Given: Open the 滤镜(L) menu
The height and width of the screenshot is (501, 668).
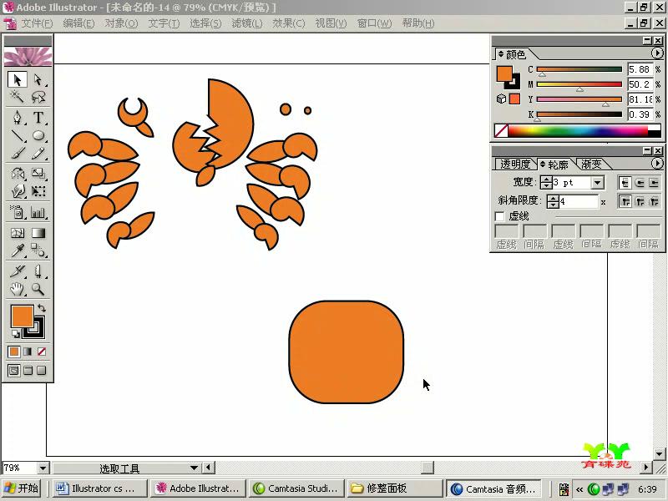Looking at the screenshot, I should [x=246, y=23].
